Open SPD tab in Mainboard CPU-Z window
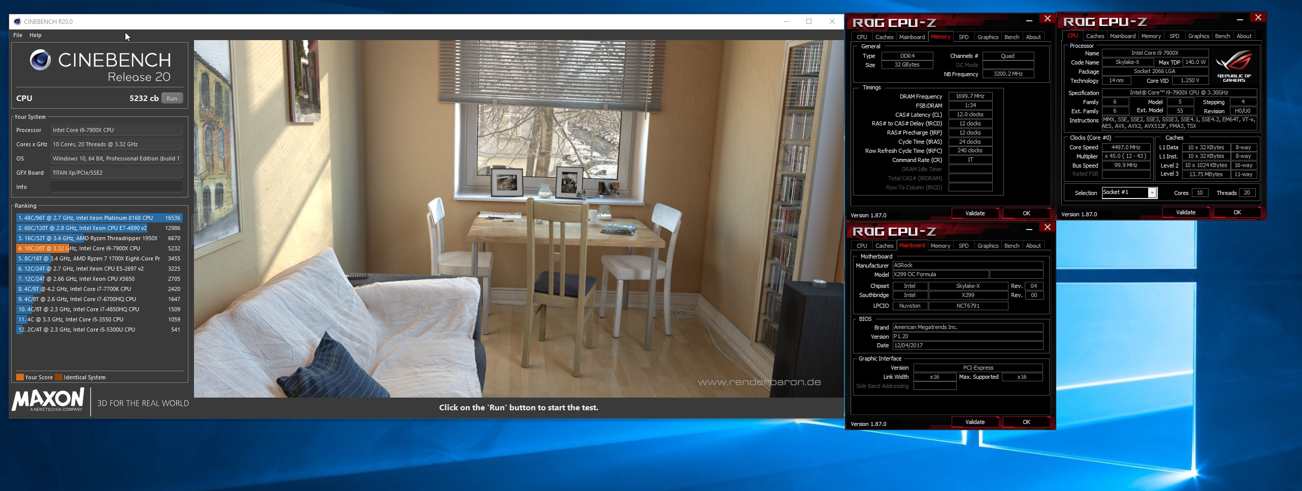Image resolution: width=1302 pixels, height=491 pixels. point(963,246)
